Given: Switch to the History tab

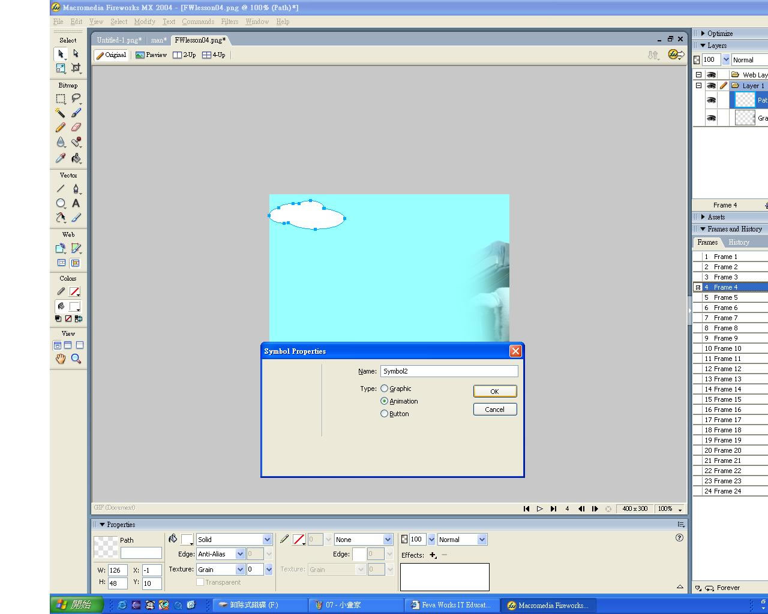Looking at the screenshot, I should click(739, 242).
